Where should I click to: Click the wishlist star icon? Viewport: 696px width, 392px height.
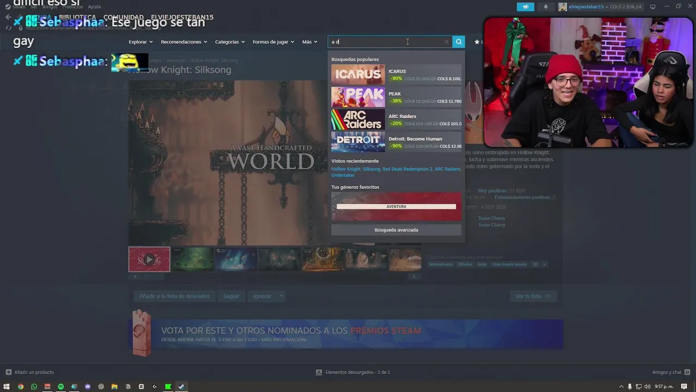(477, 42)
